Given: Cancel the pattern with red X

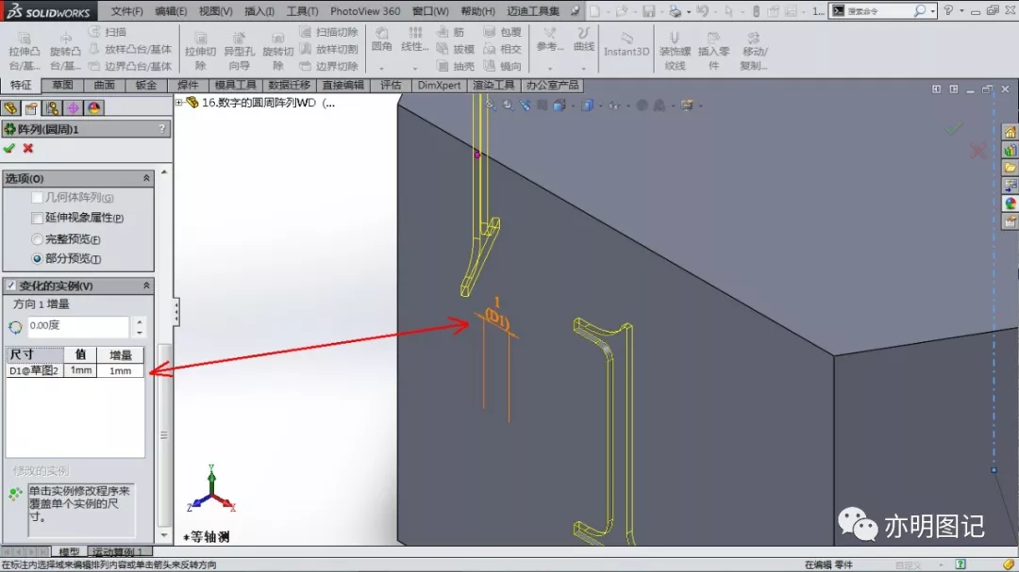Looking at the screenshot, I should tap(28, 149).
